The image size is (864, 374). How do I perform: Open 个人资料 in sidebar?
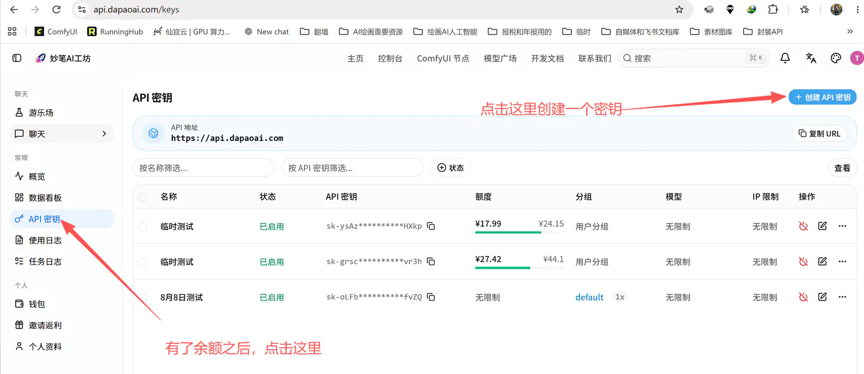pyautogui.click(x=62, y=346)
